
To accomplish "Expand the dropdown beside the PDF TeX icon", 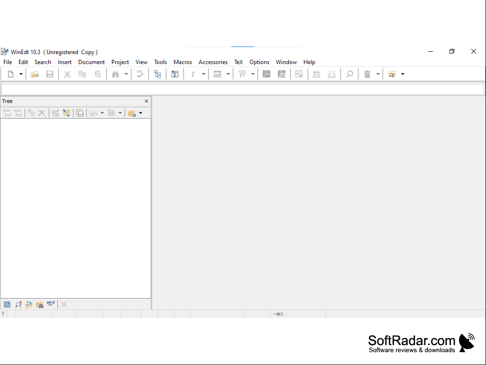I will coord(253,74).
